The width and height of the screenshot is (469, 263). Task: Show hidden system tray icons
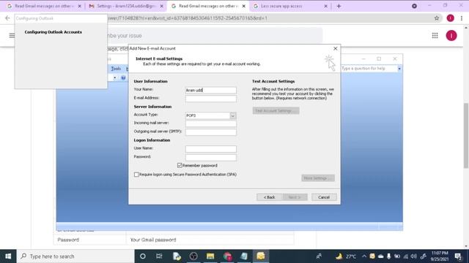tap(364, 256)
